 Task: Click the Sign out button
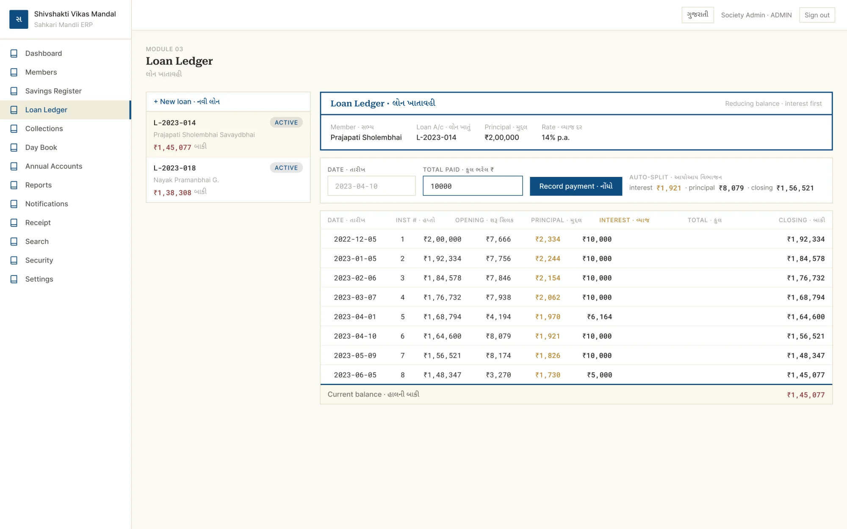coord(817,15)
